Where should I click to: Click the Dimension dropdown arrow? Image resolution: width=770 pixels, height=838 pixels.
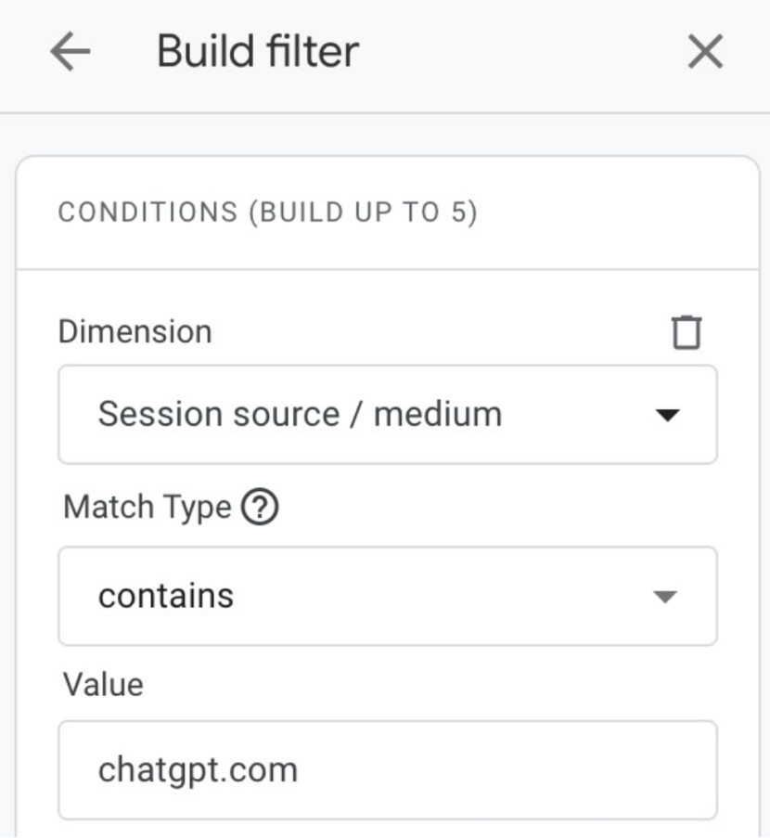(x=667, y=415)
